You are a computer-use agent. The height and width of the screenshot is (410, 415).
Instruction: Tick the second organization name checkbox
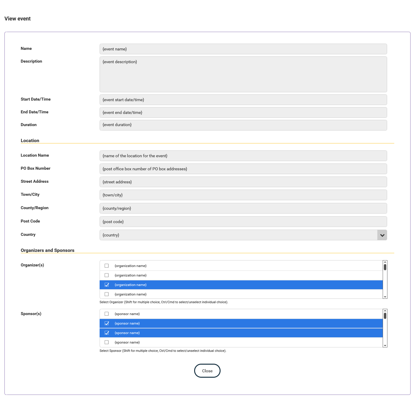coord(107,275)
